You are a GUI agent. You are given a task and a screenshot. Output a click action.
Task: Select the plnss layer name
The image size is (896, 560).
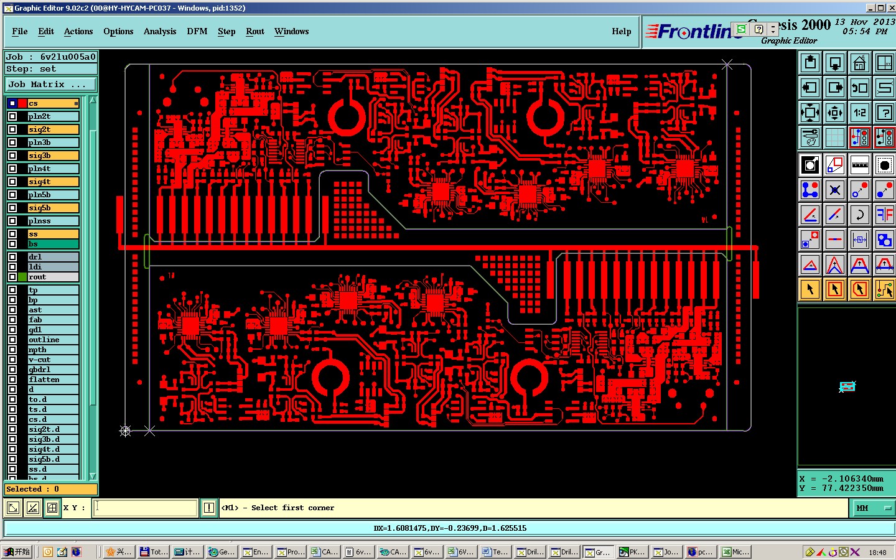coord(53,221)
